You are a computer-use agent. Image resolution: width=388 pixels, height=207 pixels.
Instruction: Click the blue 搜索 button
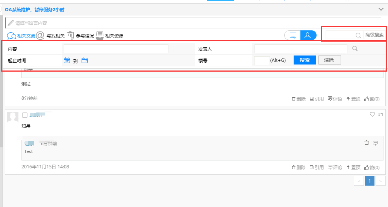305,60
